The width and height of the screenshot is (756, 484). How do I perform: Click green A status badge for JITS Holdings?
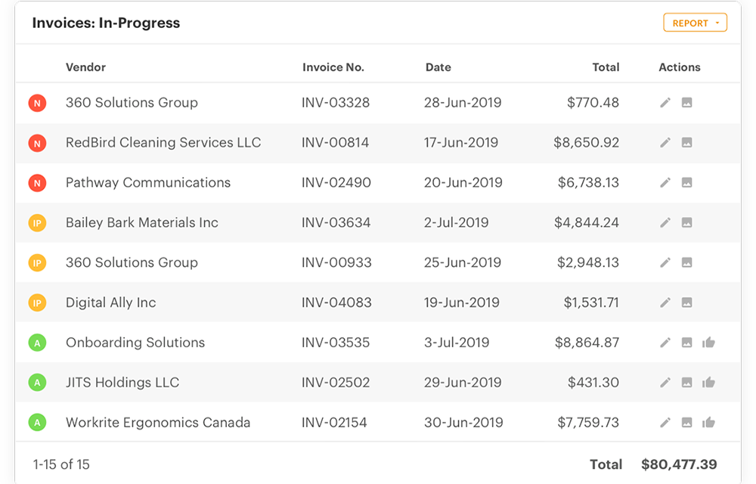[x=37, y=383]
